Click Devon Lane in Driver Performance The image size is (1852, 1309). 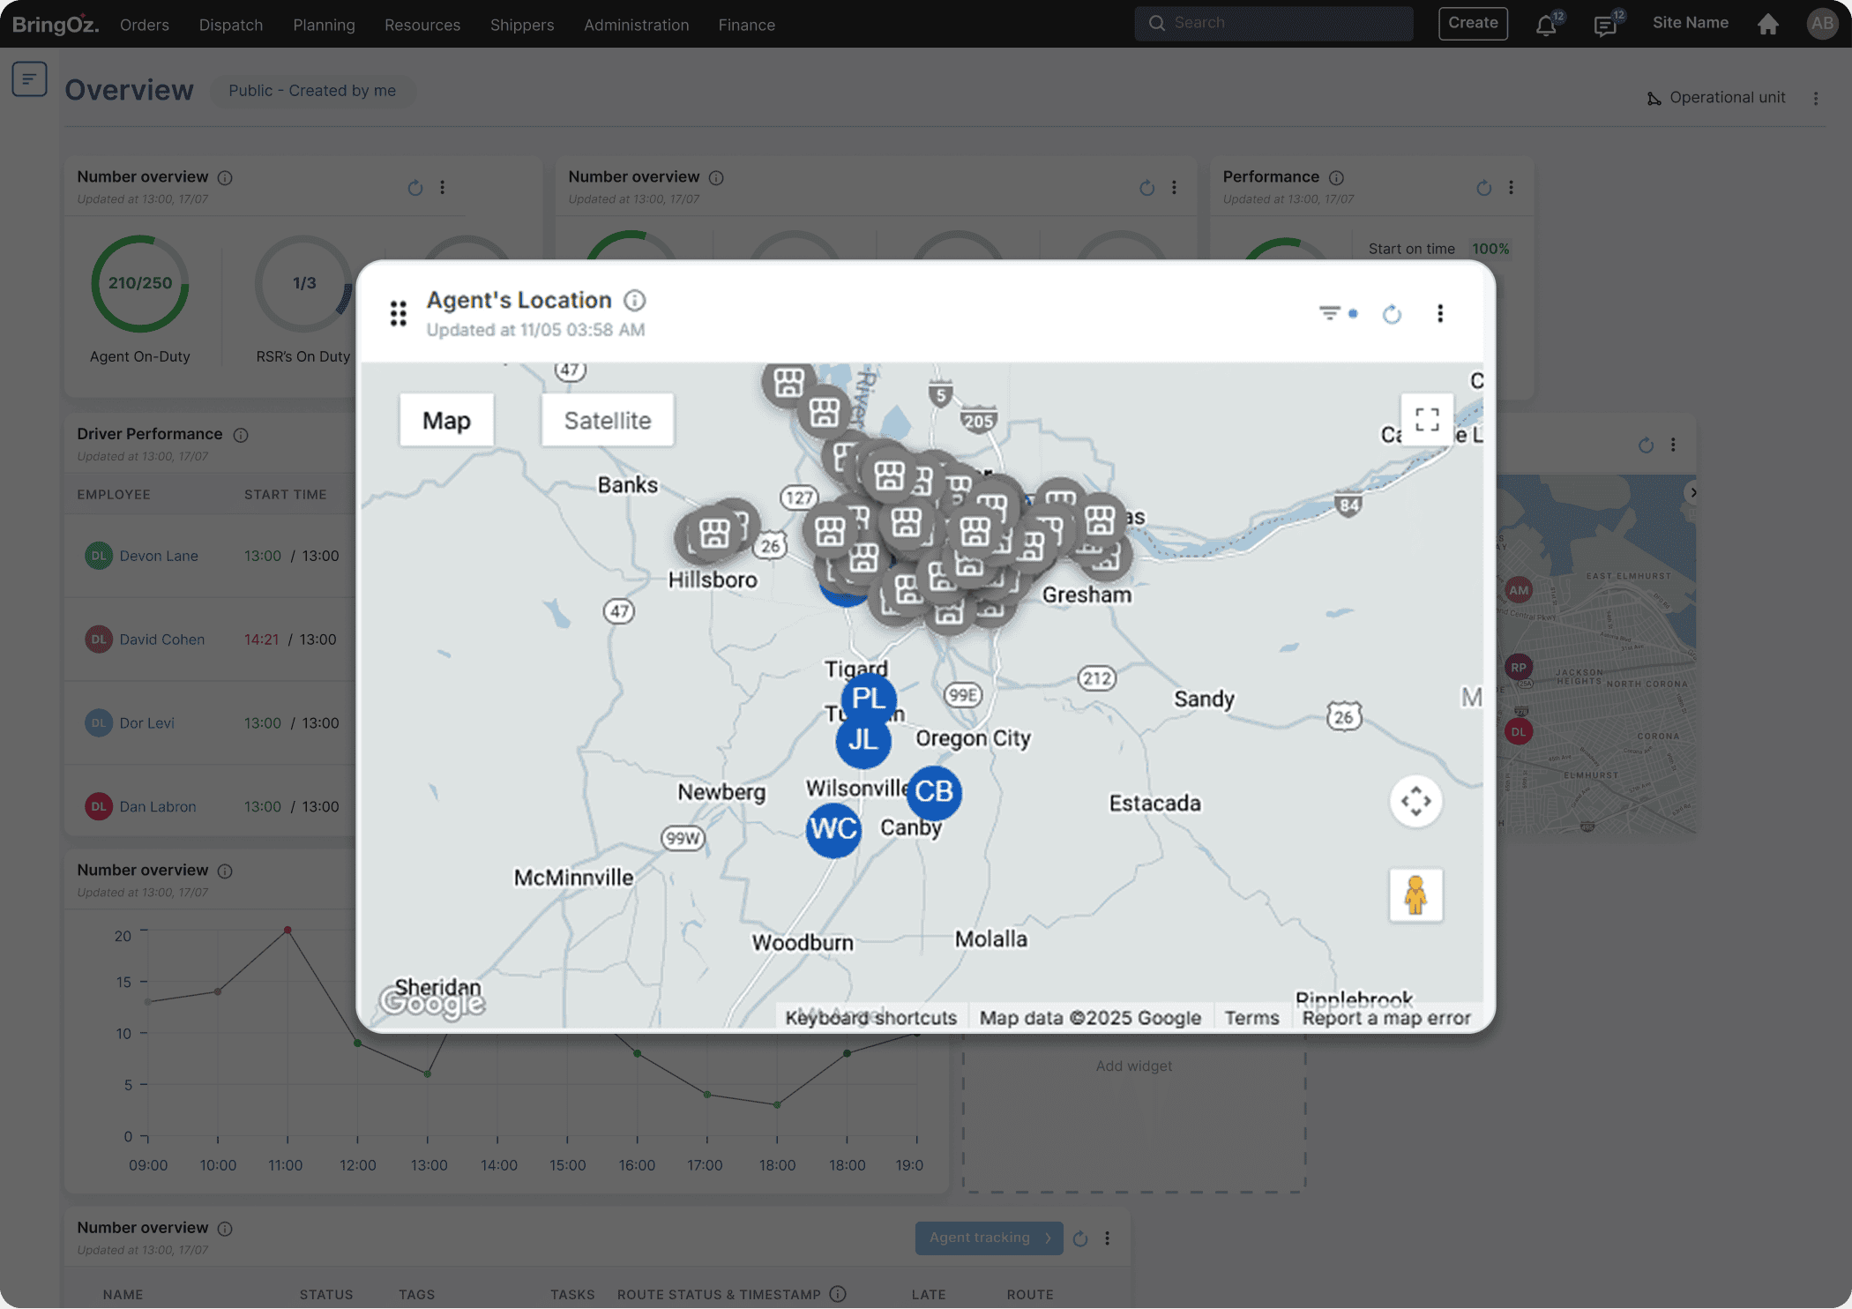(x=159, y=556)
